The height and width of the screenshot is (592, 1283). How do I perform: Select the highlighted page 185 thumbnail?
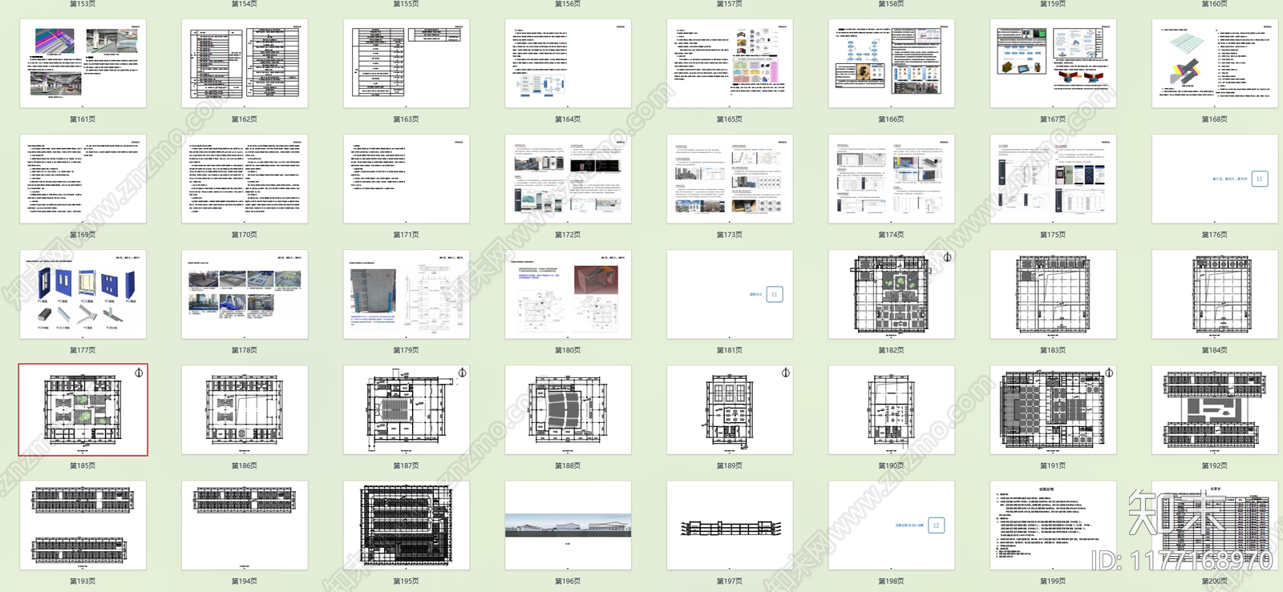click(83, 410)
